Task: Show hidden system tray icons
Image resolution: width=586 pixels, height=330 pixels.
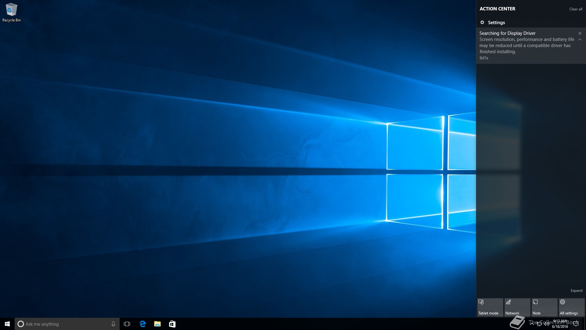Action: (x=532, y=324)
